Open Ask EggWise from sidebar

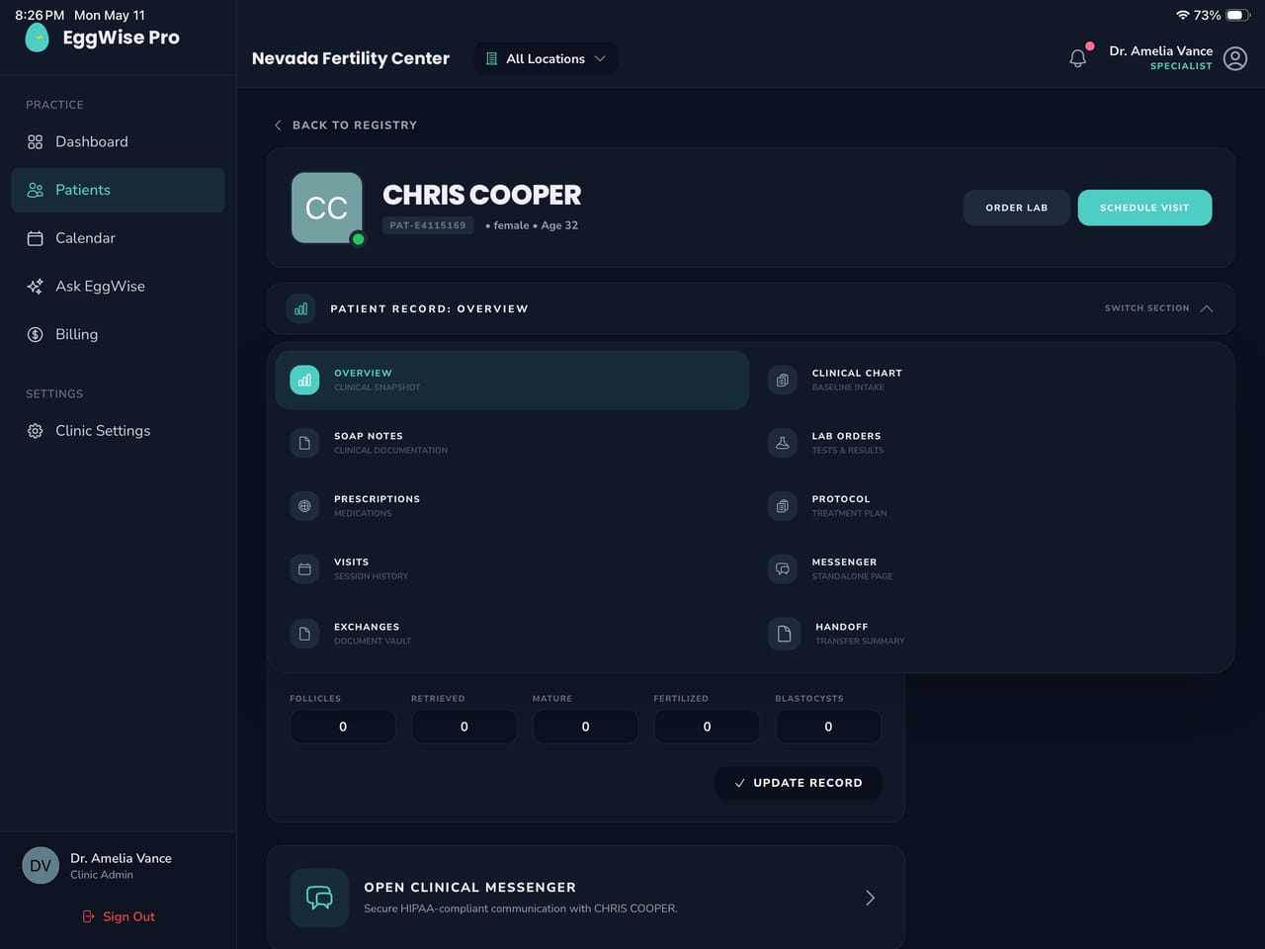point(118,287)
